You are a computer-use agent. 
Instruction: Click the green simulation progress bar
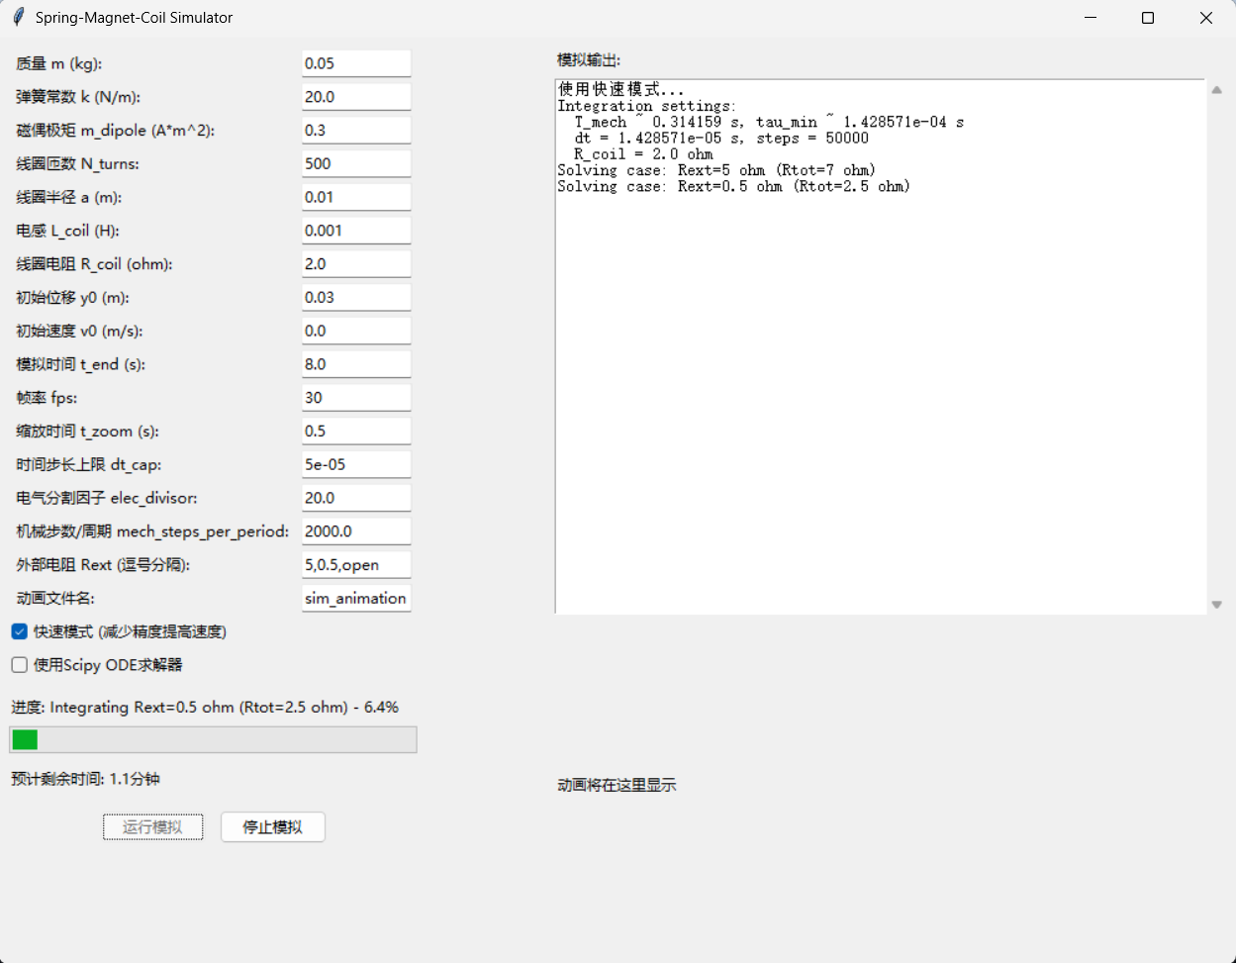pos(213,739)
